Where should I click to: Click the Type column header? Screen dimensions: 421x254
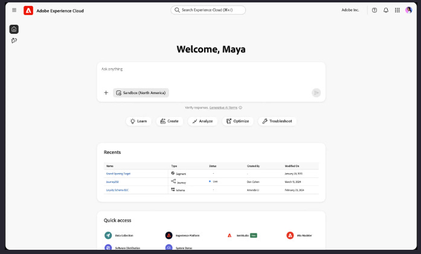click(x=174, y=166)
